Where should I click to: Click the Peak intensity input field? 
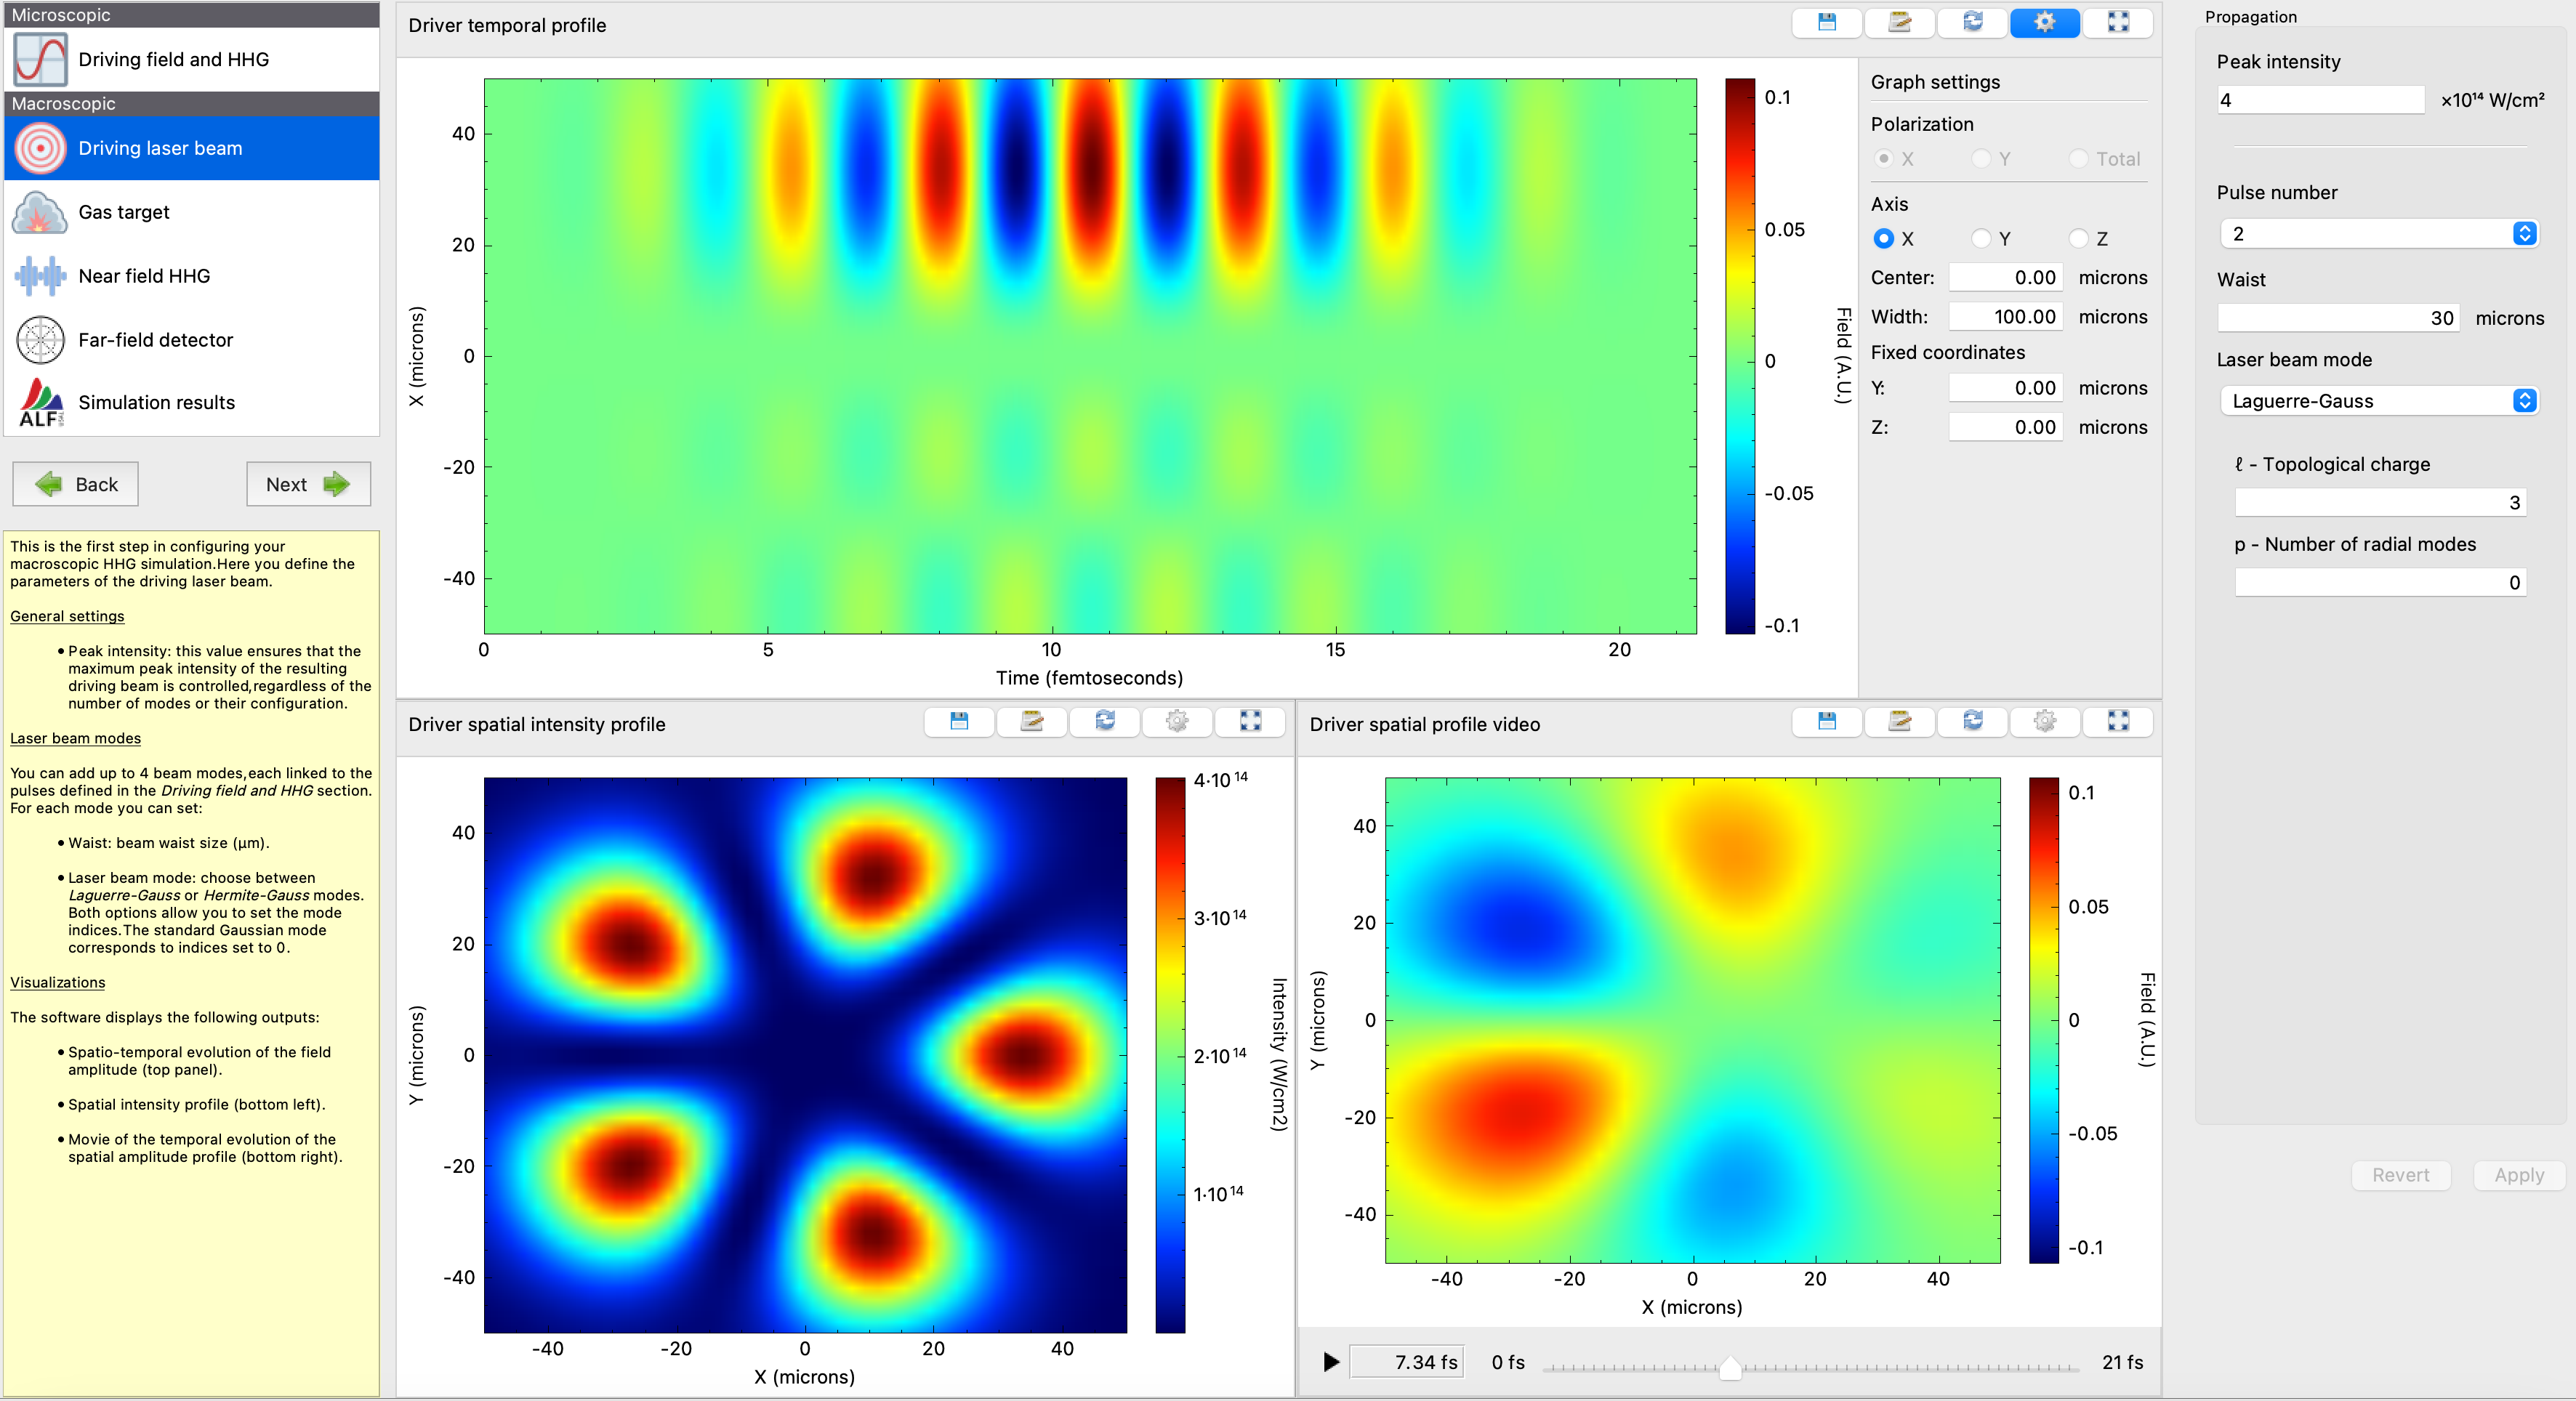tap(2320, 99)
